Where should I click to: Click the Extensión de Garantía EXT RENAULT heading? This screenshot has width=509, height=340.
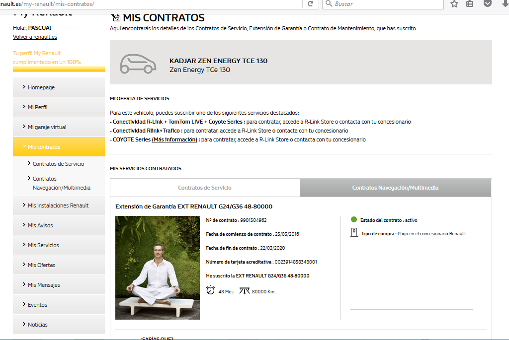pos(194,206)
